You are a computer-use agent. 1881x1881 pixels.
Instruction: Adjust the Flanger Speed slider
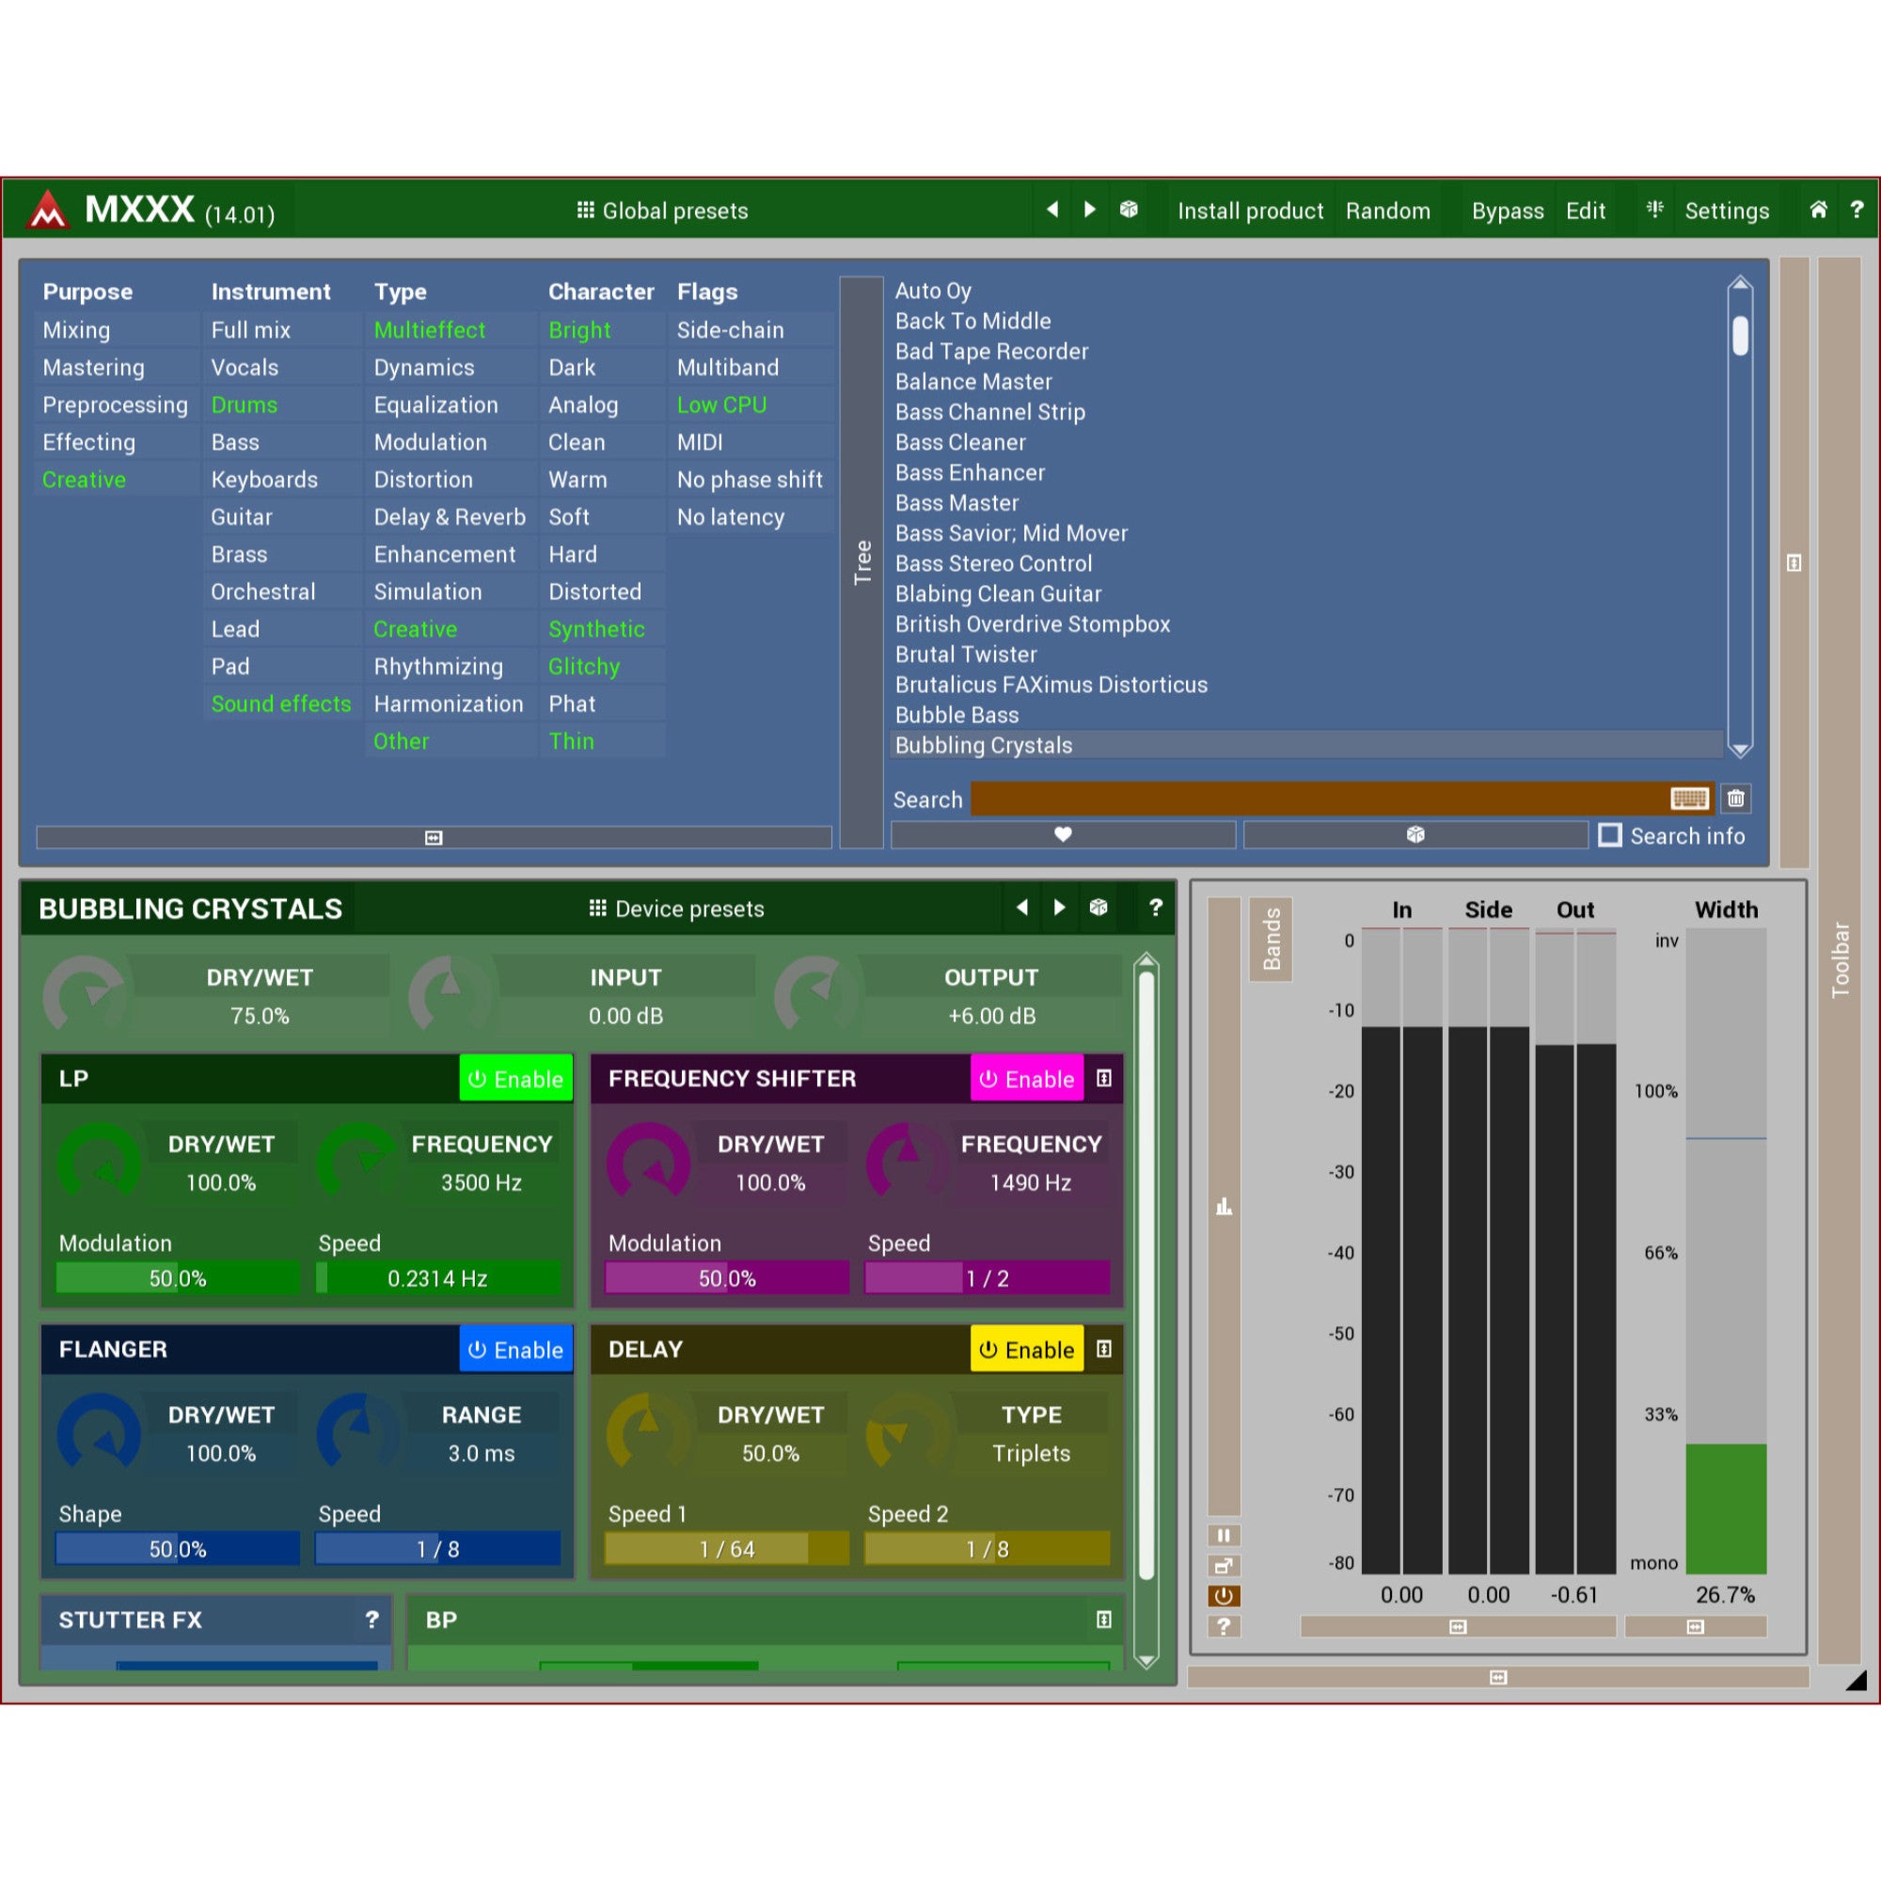[437, 1548]
